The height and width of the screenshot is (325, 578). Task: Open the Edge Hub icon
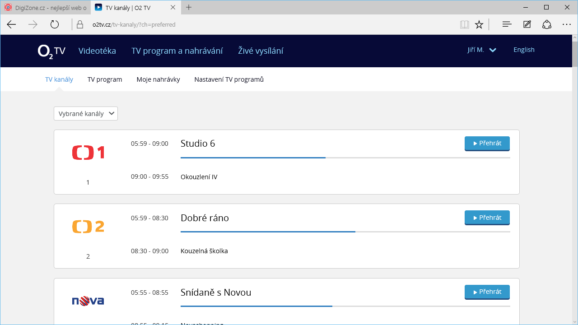tap(507, 24)
